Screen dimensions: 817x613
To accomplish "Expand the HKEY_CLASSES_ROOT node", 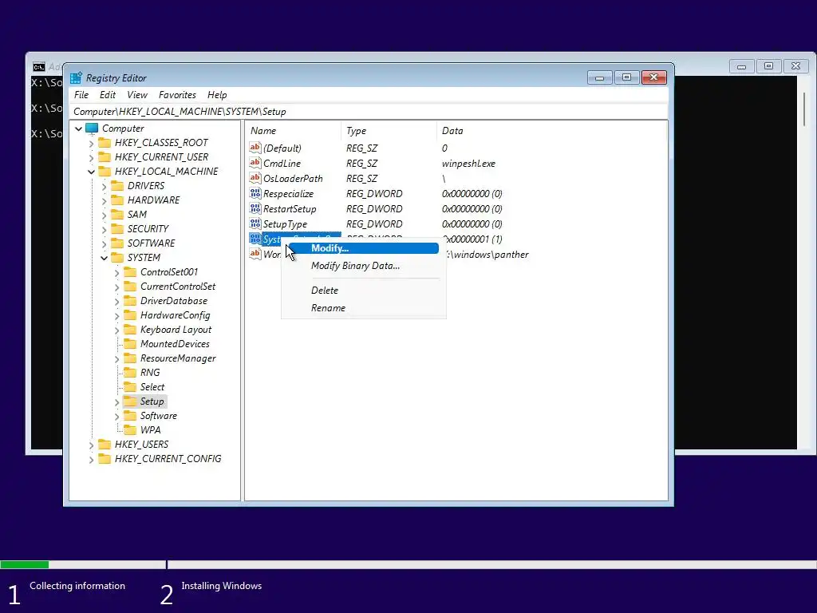I will 92,143.
